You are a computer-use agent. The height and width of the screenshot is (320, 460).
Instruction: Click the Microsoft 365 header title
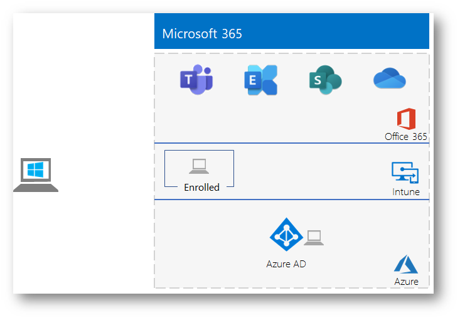tap(202, 34)
